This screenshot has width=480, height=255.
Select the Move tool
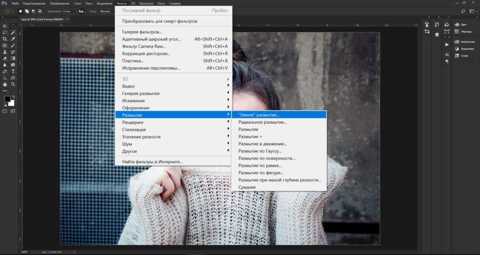[x=5, y=26]
